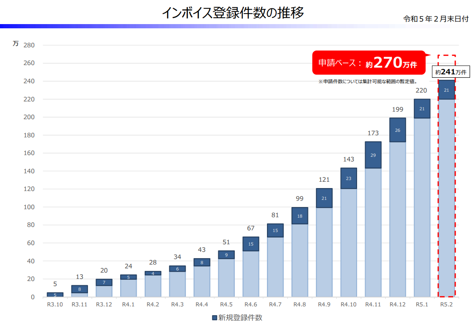Click the R3.10 x-axis label

55,305
